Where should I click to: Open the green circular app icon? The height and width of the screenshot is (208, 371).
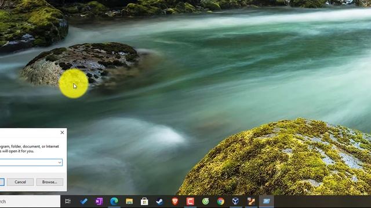coord(205,201)
